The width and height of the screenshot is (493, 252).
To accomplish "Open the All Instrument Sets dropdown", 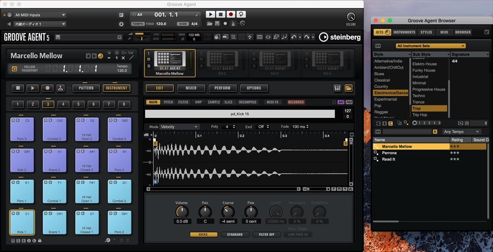I will 430,46.
